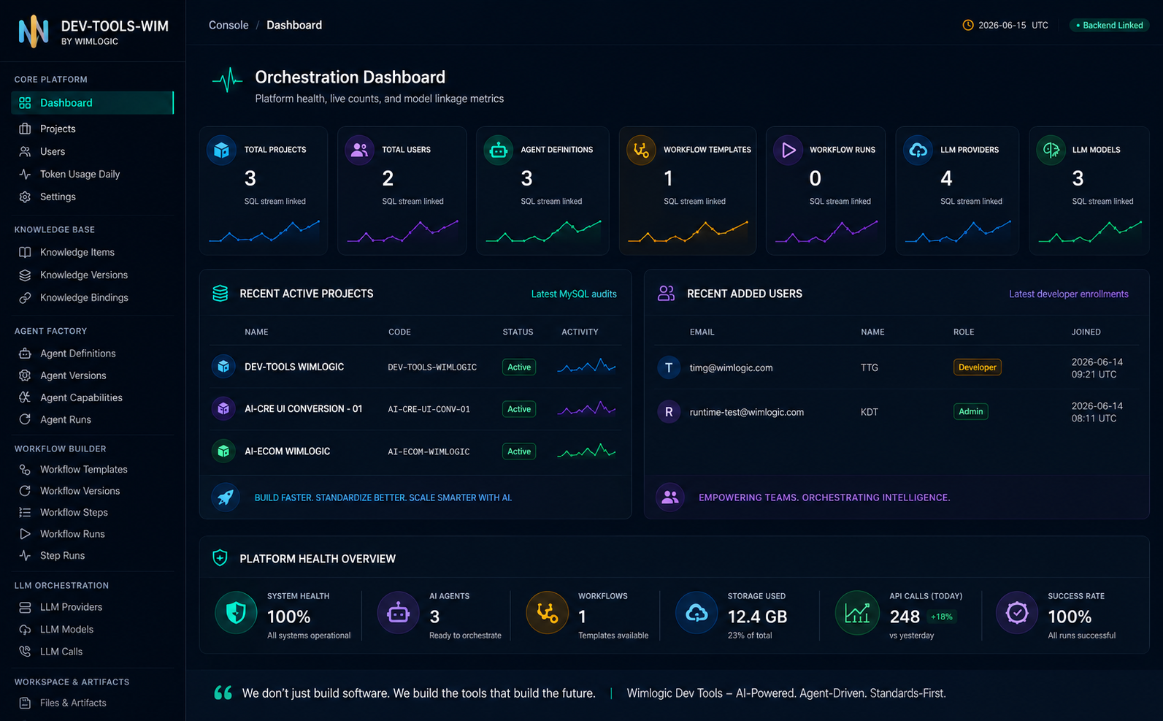Click the AI-ECOM WIMLOGIC project icon
Viewport: 1163px width, 721px height.
(x=223, y=451)
